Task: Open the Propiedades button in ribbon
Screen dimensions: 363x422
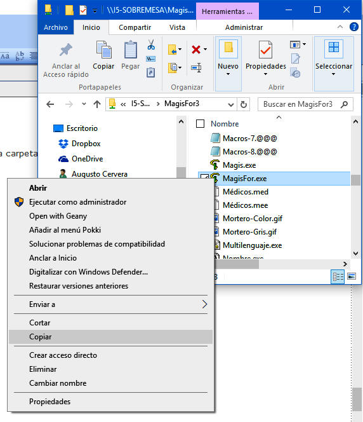Action: (265, 58)
